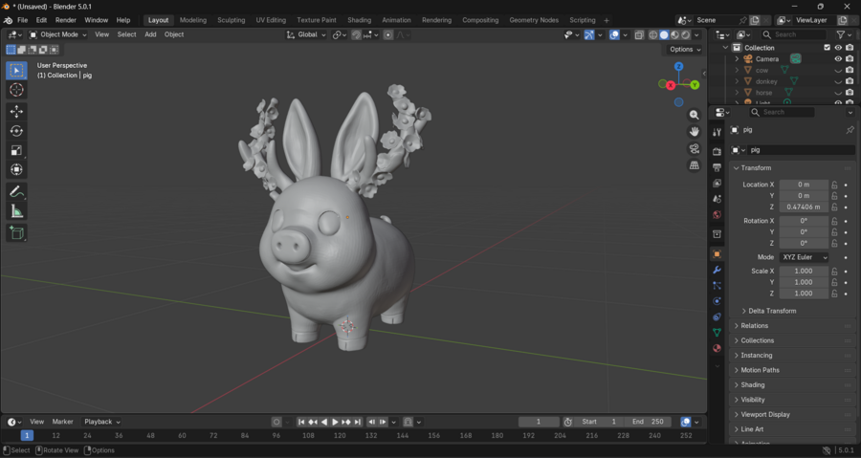The height and width of the screenshot is (458, 861).
Task: Switch to the Sculpting workspace tab
Action: (x=231, y=20)
